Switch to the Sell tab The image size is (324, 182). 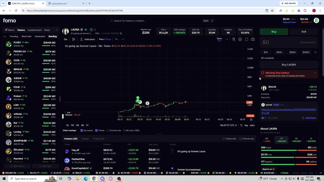[x=304, y=32]
